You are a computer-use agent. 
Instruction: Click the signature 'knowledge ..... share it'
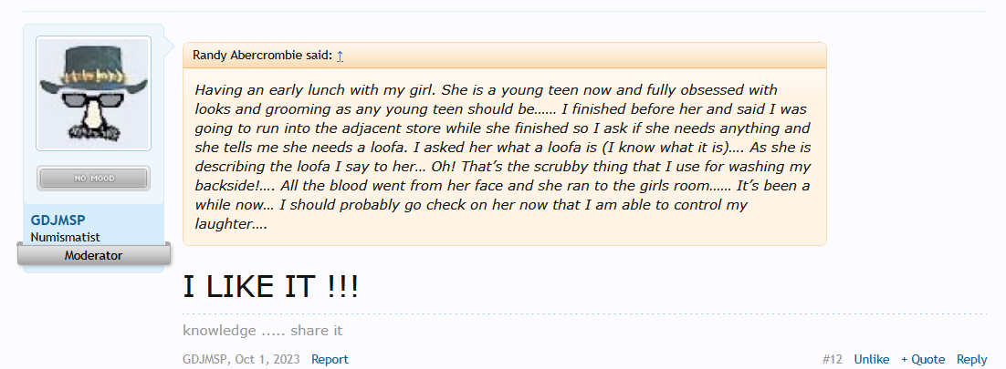262,331
